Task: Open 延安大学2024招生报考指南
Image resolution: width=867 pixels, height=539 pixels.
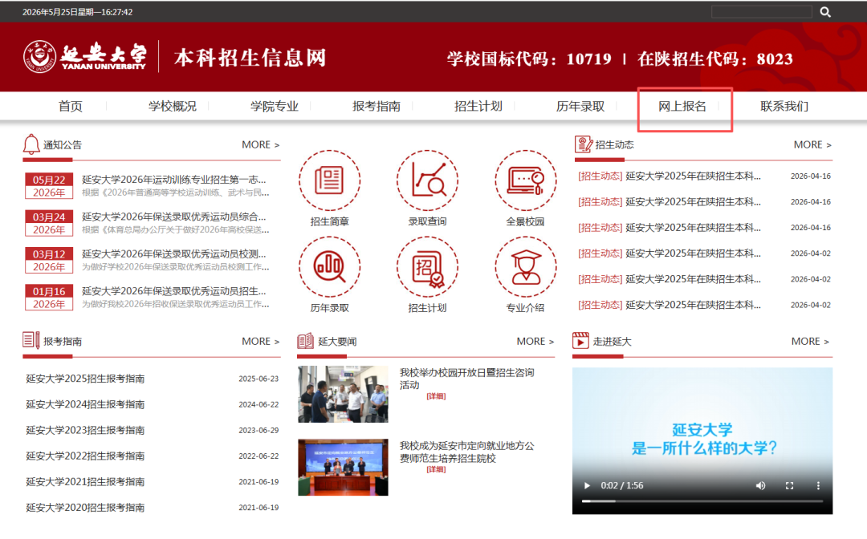Action: click(85, 405)
